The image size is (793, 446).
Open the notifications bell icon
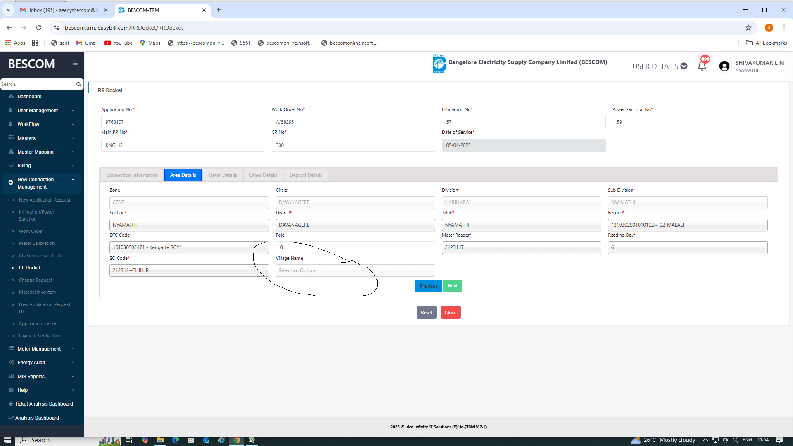[x=702, y=66]
